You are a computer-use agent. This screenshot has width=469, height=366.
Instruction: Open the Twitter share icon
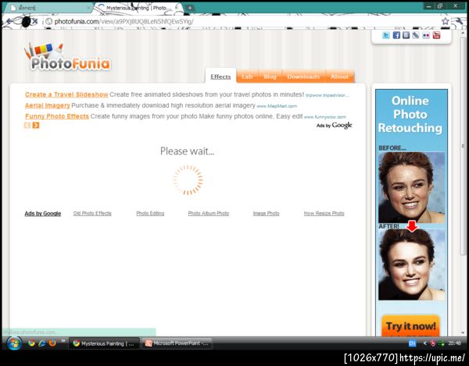click(386, 36)
